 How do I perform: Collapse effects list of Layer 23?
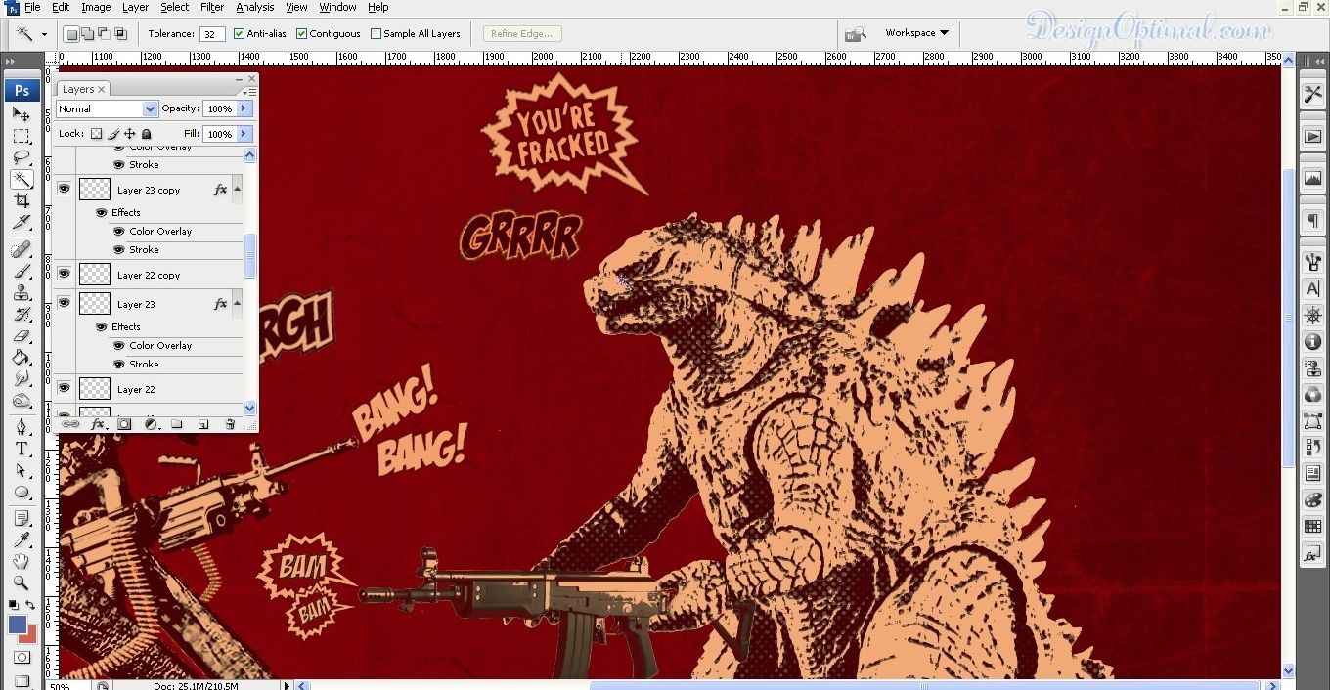(237, 301)
